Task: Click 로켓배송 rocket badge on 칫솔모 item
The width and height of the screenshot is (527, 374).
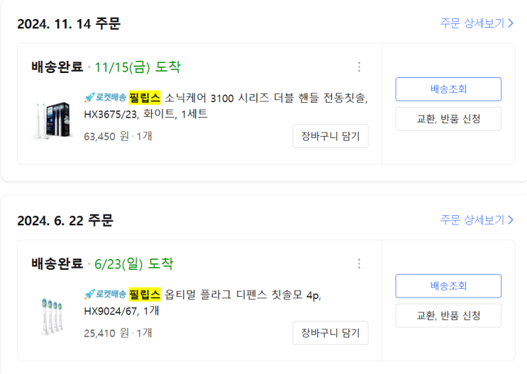Action: point(105,295)
